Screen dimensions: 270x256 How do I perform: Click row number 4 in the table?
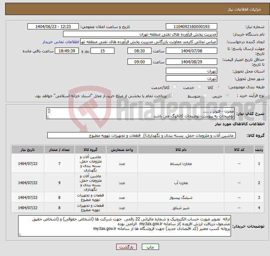pos(259,208)
